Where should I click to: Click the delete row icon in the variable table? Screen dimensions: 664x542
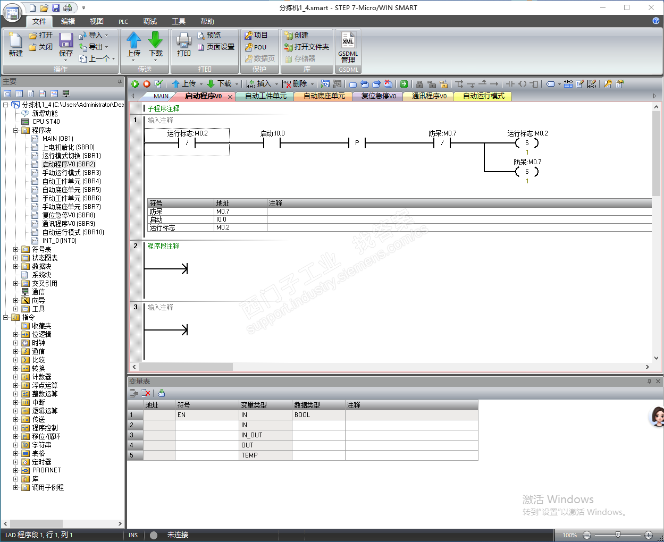pyautogui.click(x=146, y=393)
